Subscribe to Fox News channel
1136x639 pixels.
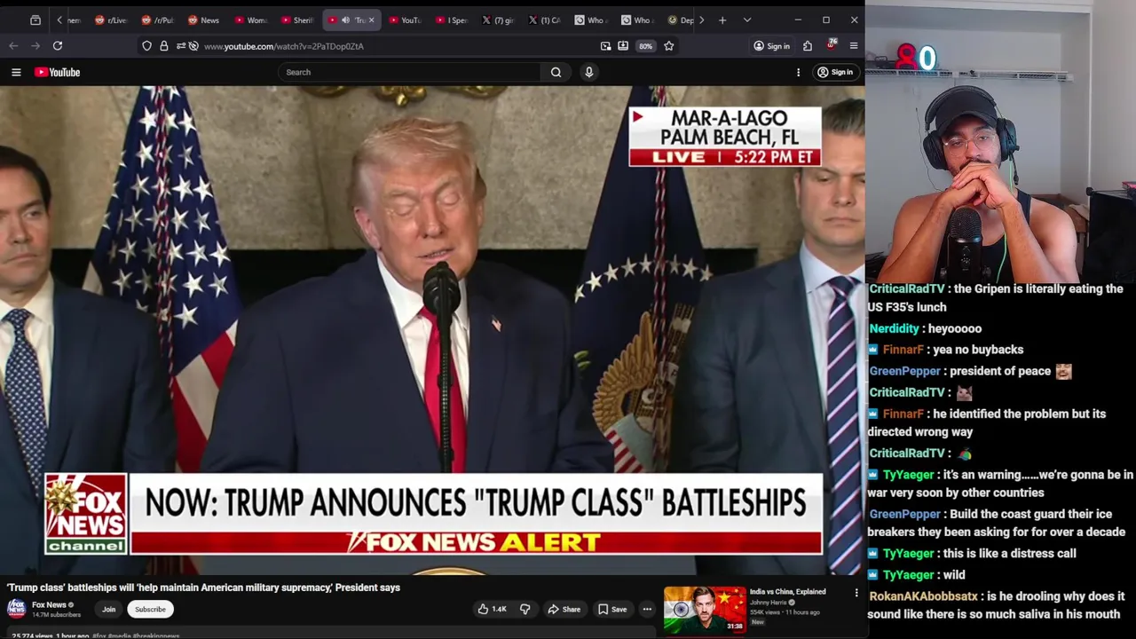tap(150, 610)
